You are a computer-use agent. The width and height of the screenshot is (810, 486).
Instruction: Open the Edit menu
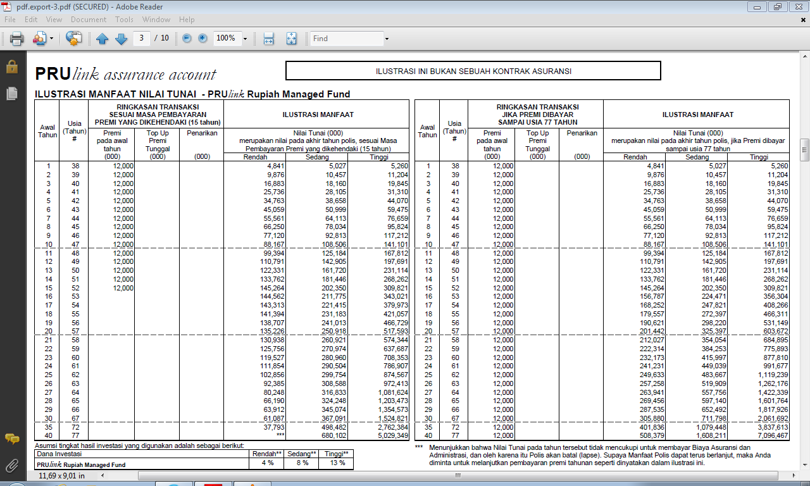(30, 20)
